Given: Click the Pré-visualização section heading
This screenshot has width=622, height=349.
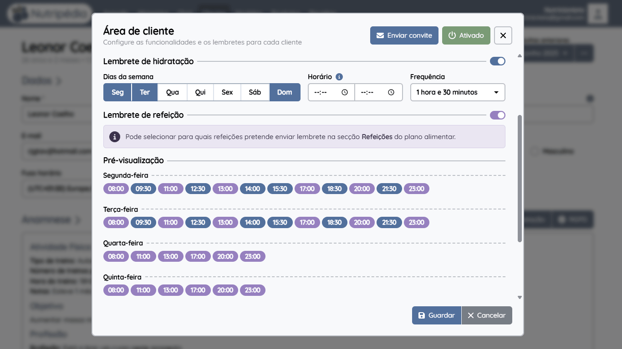Looking at the screenshot, I should click(133, 160).
